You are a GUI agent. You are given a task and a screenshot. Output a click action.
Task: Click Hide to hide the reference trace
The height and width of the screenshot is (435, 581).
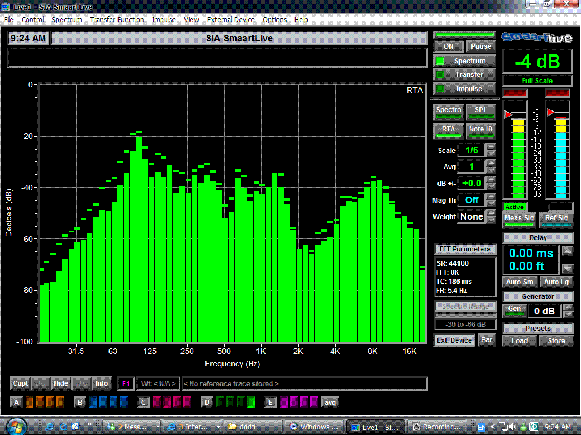pos(61,383)
